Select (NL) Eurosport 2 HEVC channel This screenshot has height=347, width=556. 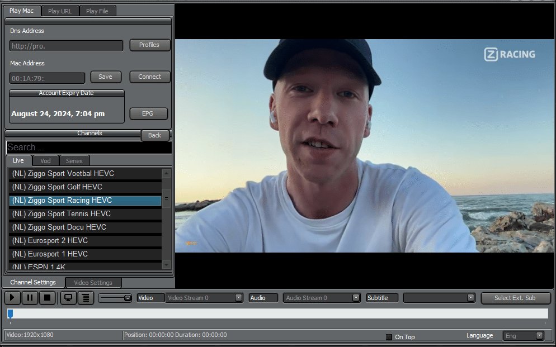pos(85,241)
